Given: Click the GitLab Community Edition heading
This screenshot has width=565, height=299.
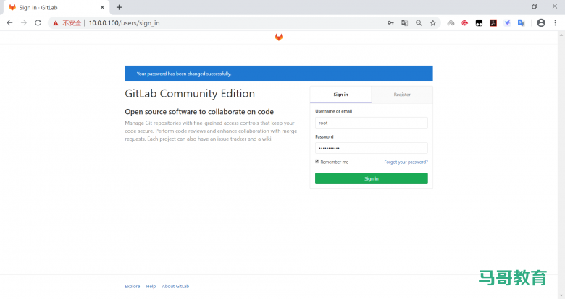Looking at the screenshot, I should coord(190,94).
